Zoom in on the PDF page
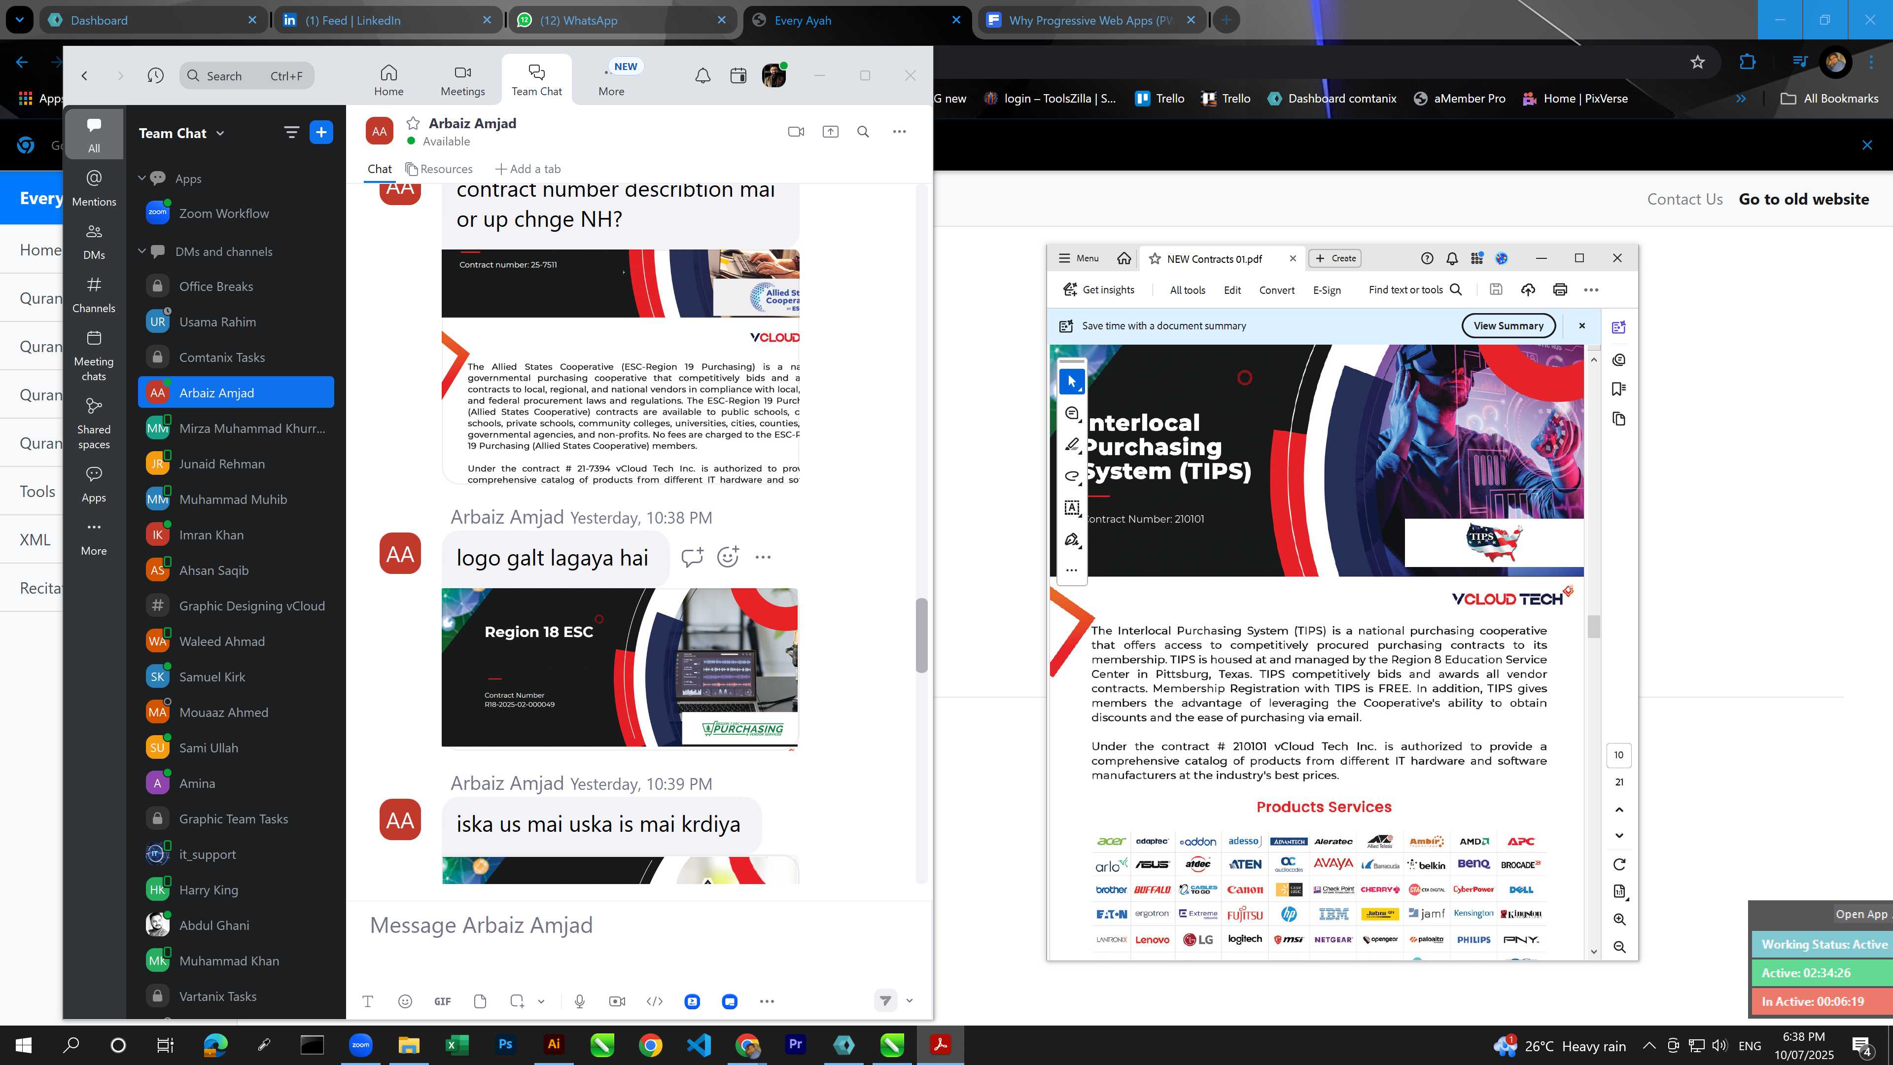The width and height of the screenshot is (1893, 1065). [1619, 920]
